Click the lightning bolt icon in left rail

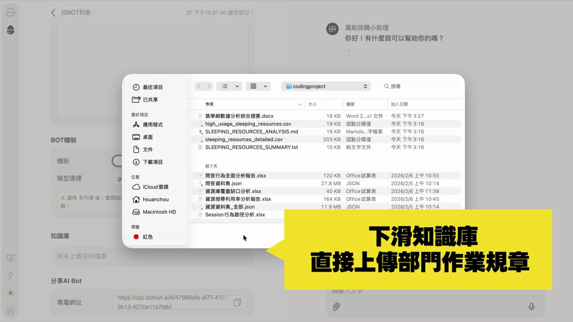tap(11, 276)
